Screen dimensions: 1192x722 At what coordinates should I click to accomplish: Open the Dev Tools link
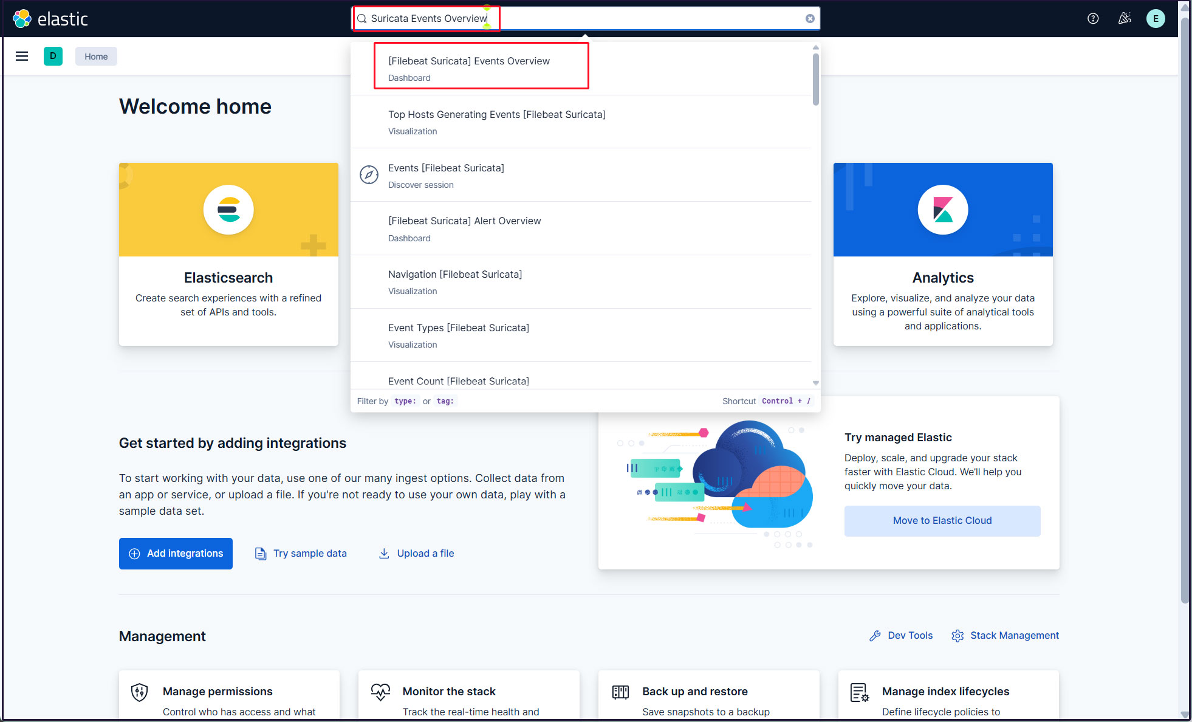901,636
